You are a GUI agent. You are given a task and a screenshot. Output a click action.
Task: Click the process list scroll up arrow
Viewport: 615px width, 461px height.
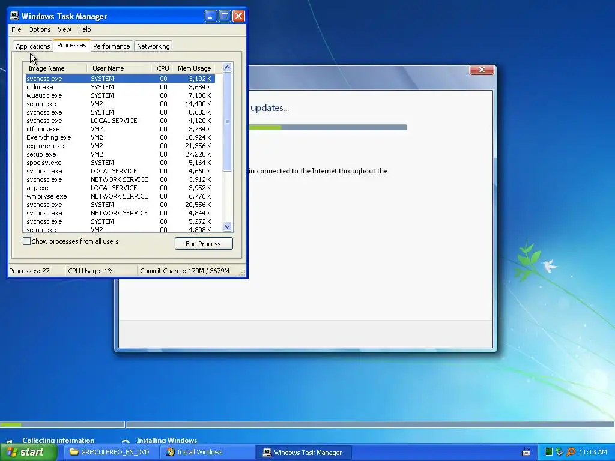point(228,67)
